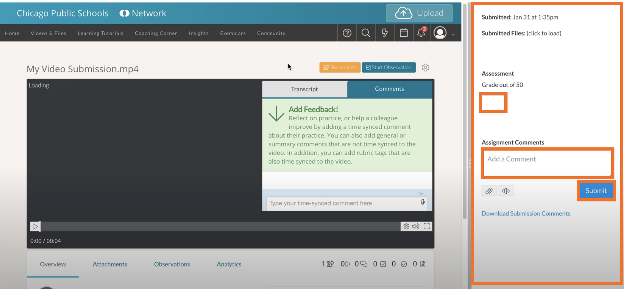This screenshot has width=624, height=289.
Task: Toggle fullscreen on the video player
Action: (x=427, y=226)
